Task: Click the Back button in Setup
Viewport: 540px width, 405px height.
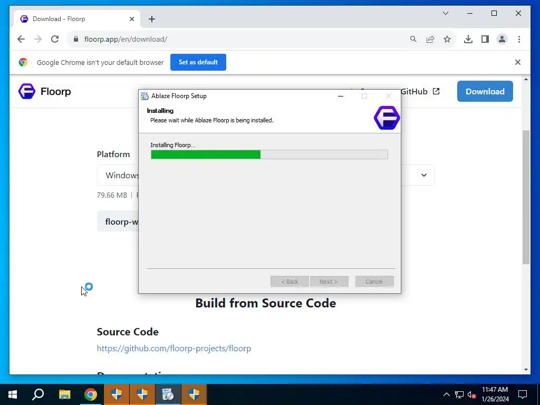Action: 290,282
